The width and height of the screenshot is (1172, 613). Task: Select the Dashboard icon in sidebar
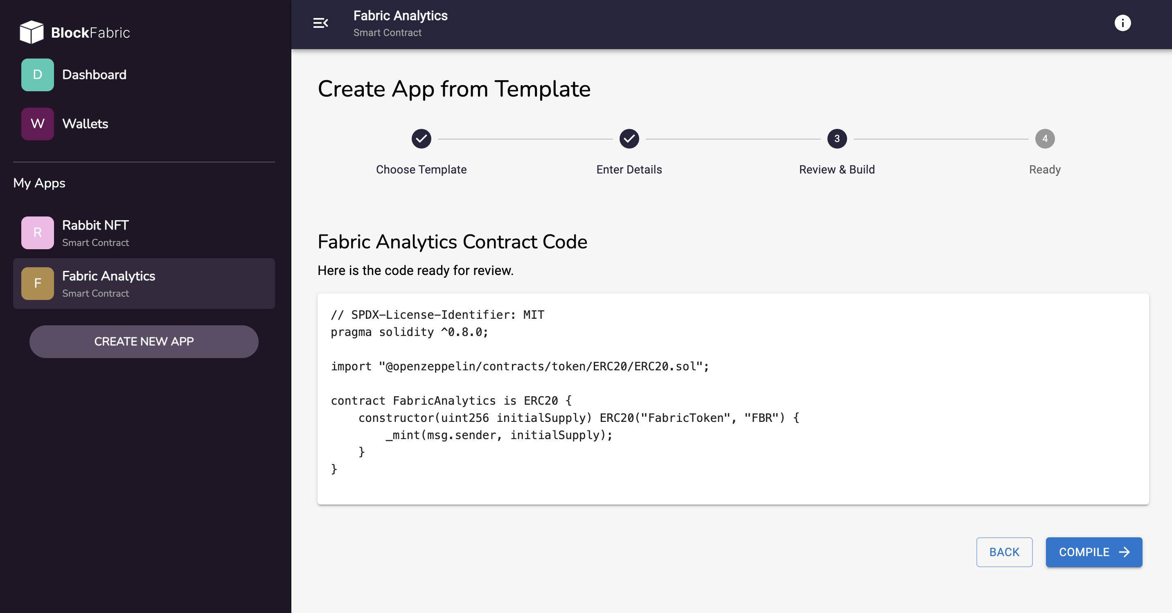point(37,74)
